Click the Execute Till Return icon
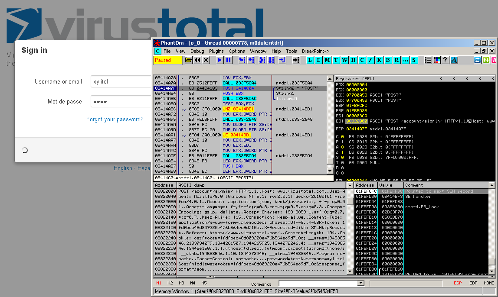The image size is (498, 297). [x=282, y=60]
